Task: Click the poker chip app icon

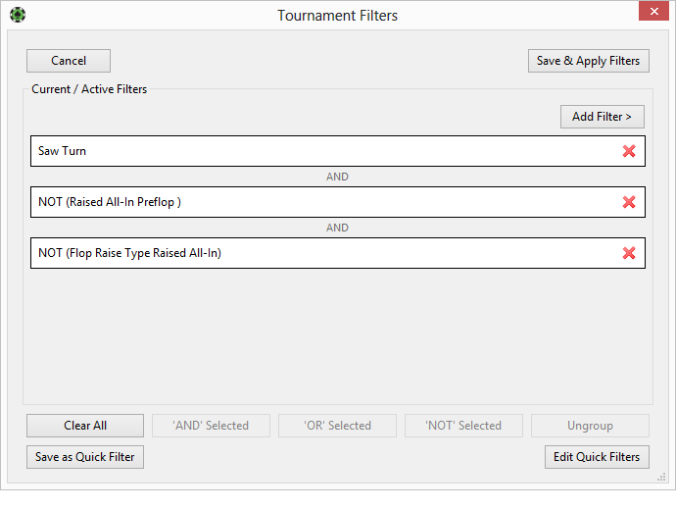Action: pyautogui.click(x=18, y=15)
